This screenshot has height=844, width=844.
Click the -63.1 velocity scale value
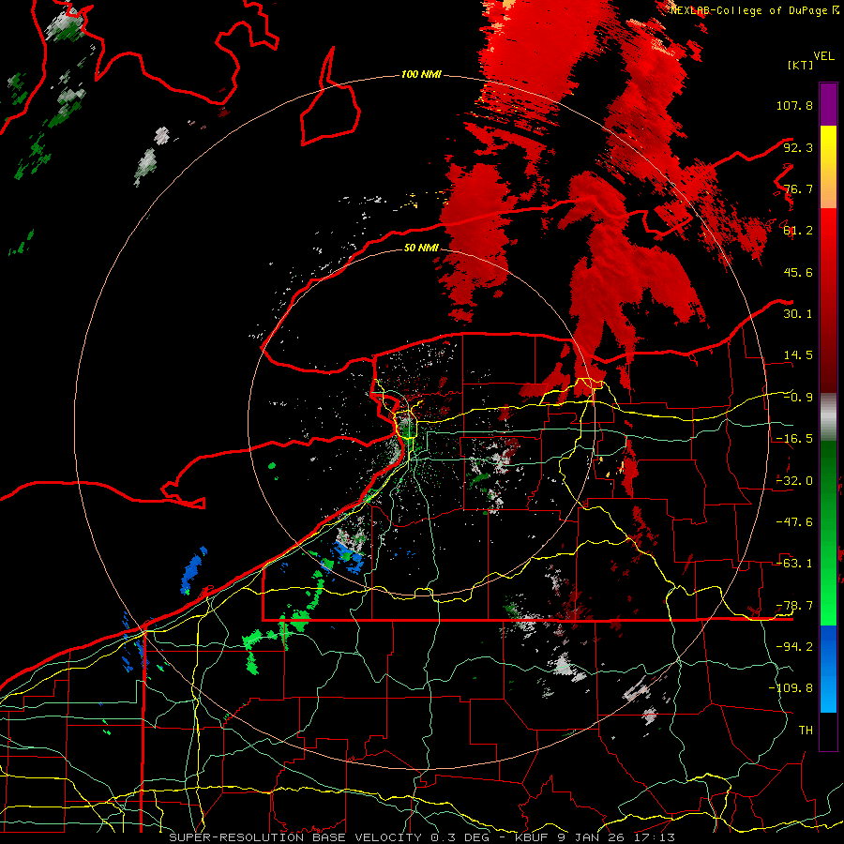click(x=794, y=564)
